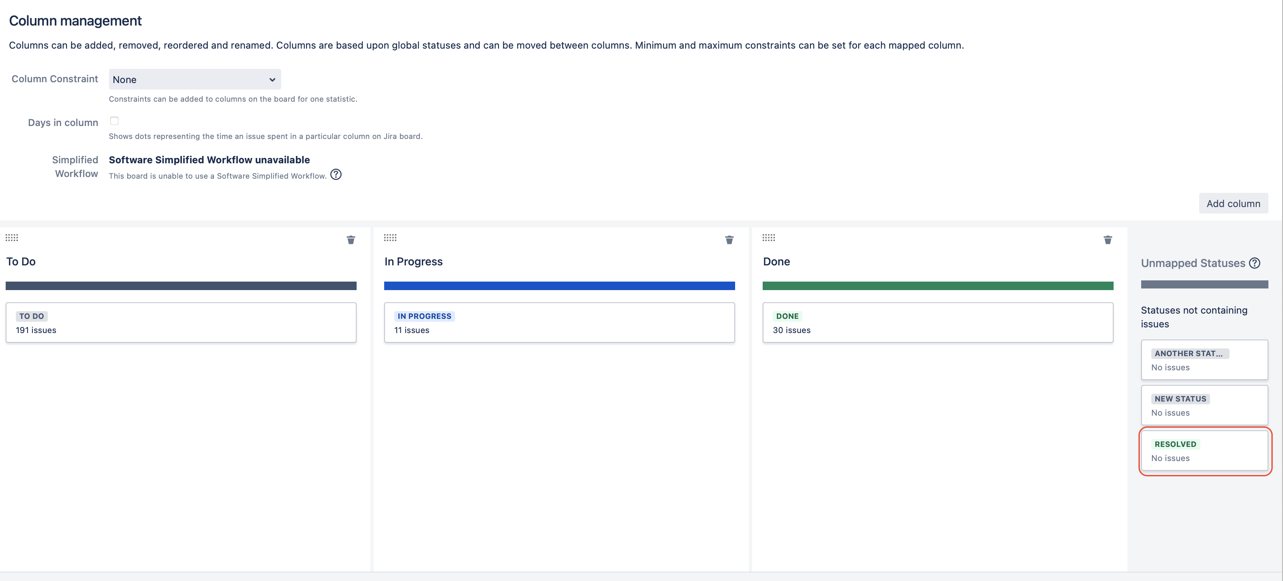This screenshot has width=1283, height=581.
Task: Select the DONE status card
Action: pyautogui.click(x=937, y=323)
